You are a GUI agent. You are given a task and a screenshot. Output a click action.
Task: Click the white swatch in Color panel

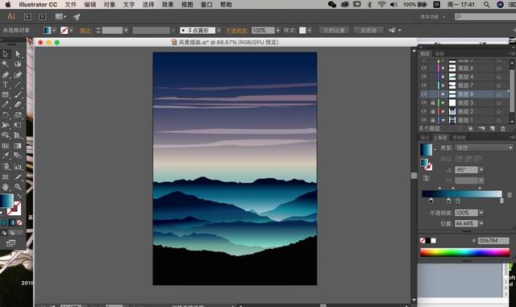[434, 241]
